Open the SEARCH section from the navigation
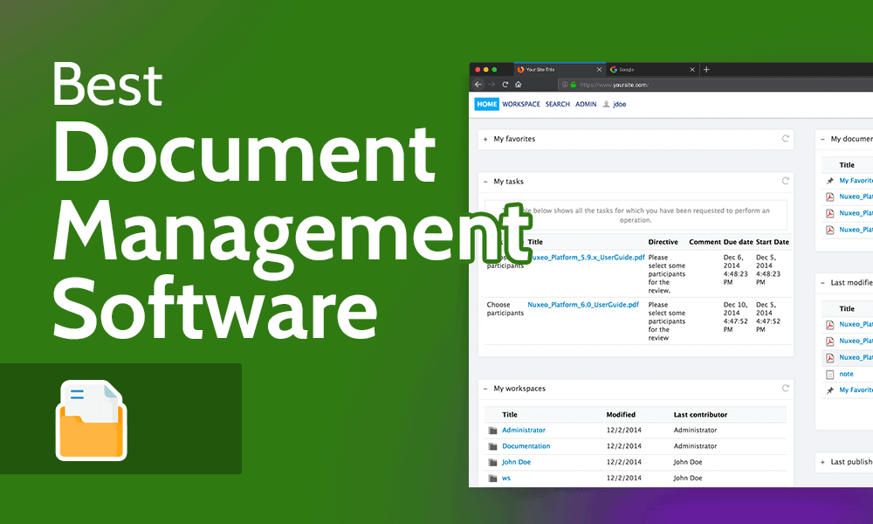The height and width of the screenshot is (524, 873). (557, 104)
